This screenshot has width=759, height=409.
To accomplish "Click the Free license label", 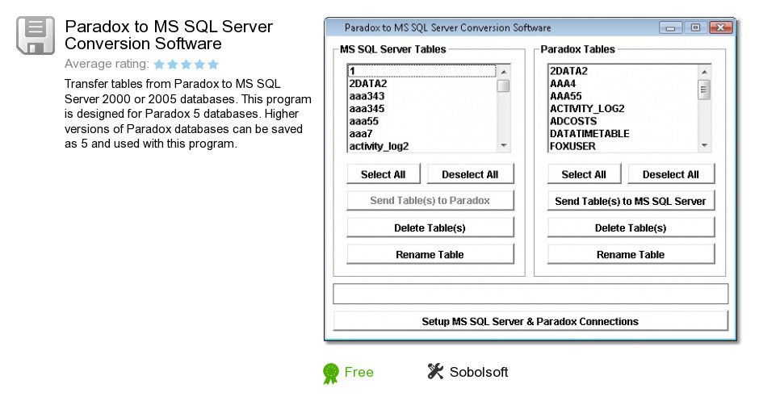I will 359,372.
